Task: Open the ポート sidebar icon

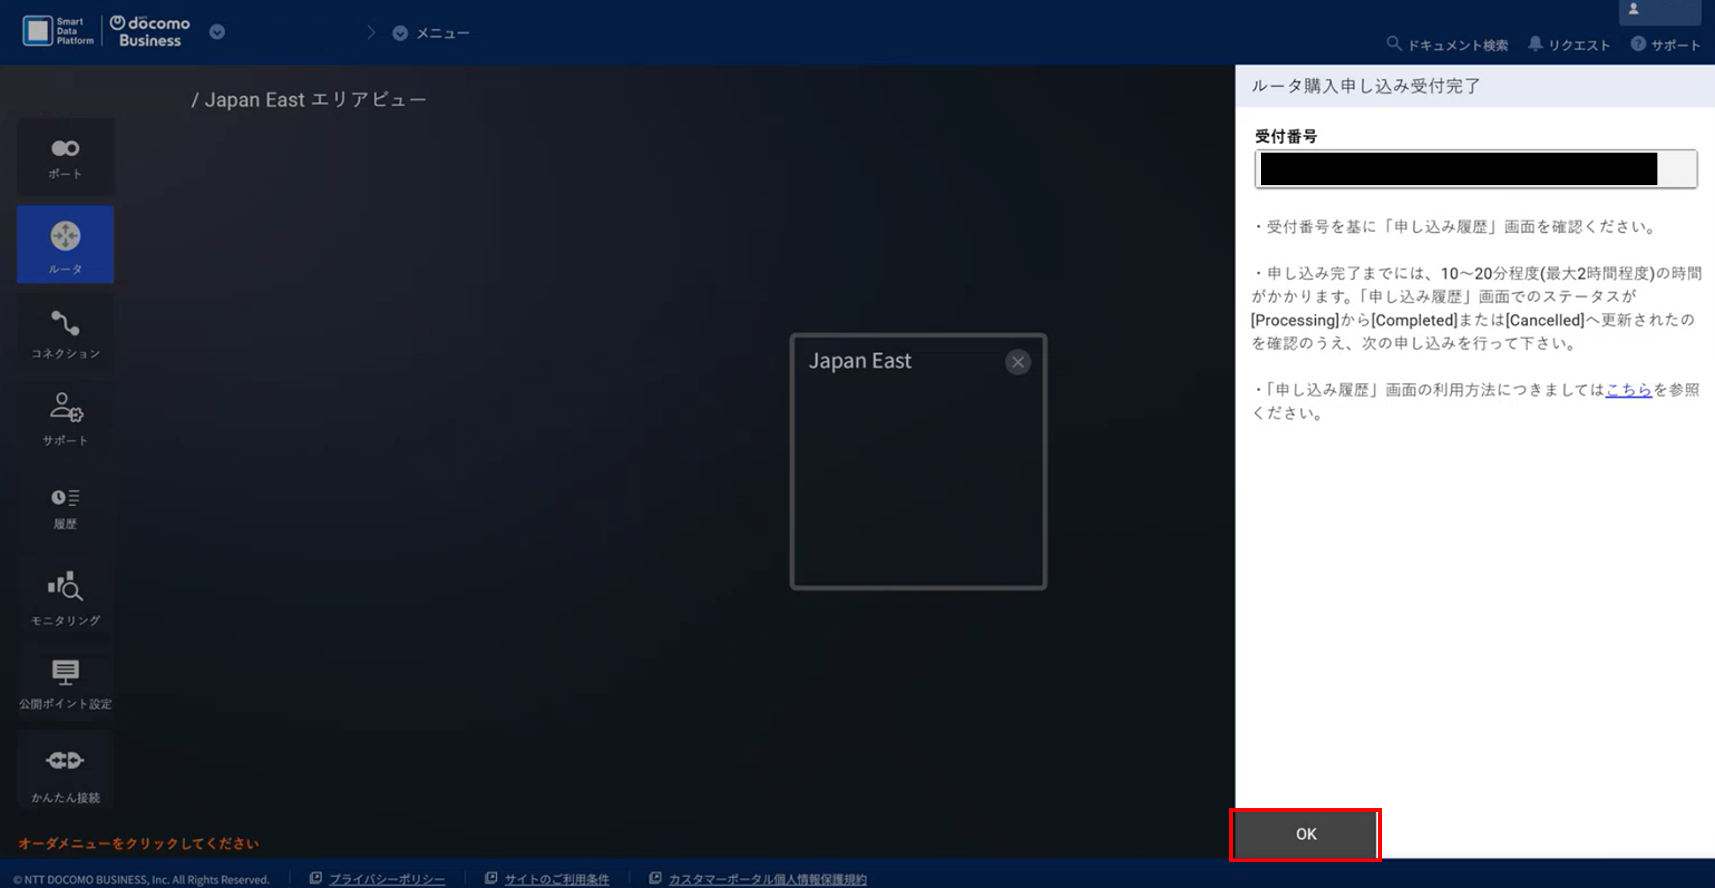Action: (65, 157)
